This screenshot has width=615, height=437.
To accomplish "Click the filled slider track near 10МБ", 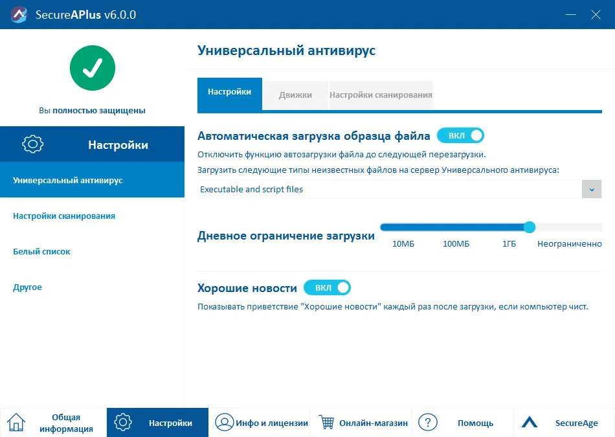I will (x=403, y=227).
